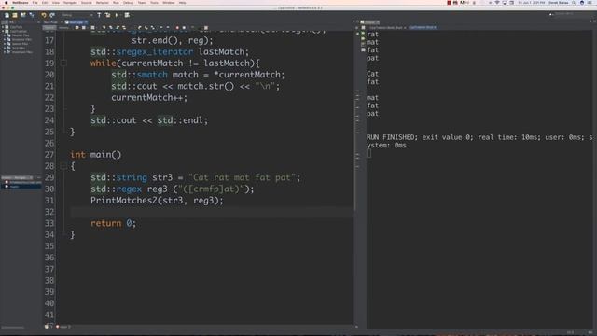
Task: Click the Run Project play icon
Action: [117, 15]
